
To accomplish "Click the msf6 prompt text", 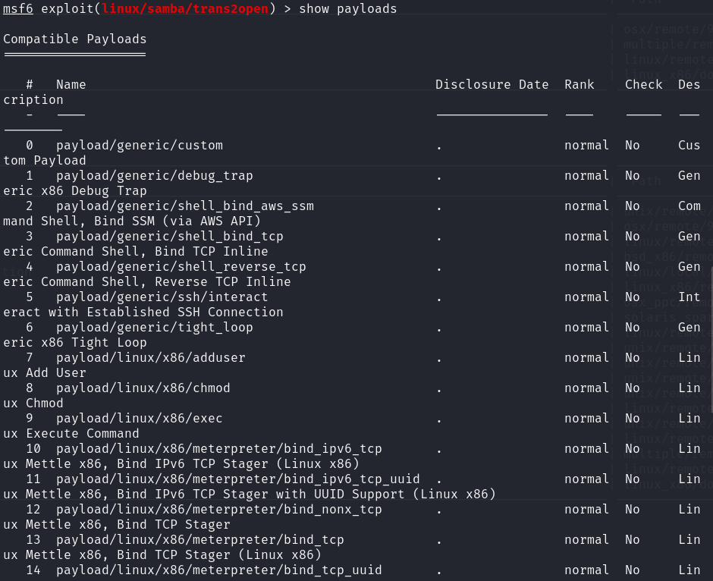I will (x=18, y=8).
